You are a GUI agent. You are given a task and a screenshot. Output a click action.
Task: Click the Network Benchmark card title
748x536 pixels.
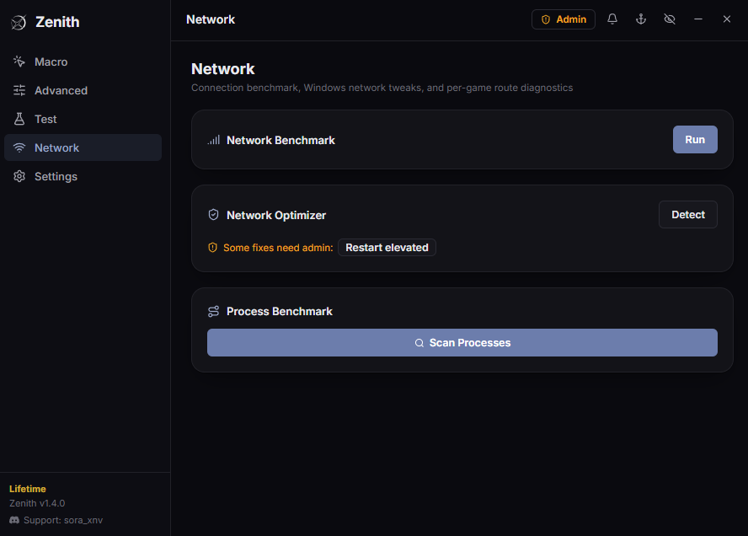click(280, 141)
